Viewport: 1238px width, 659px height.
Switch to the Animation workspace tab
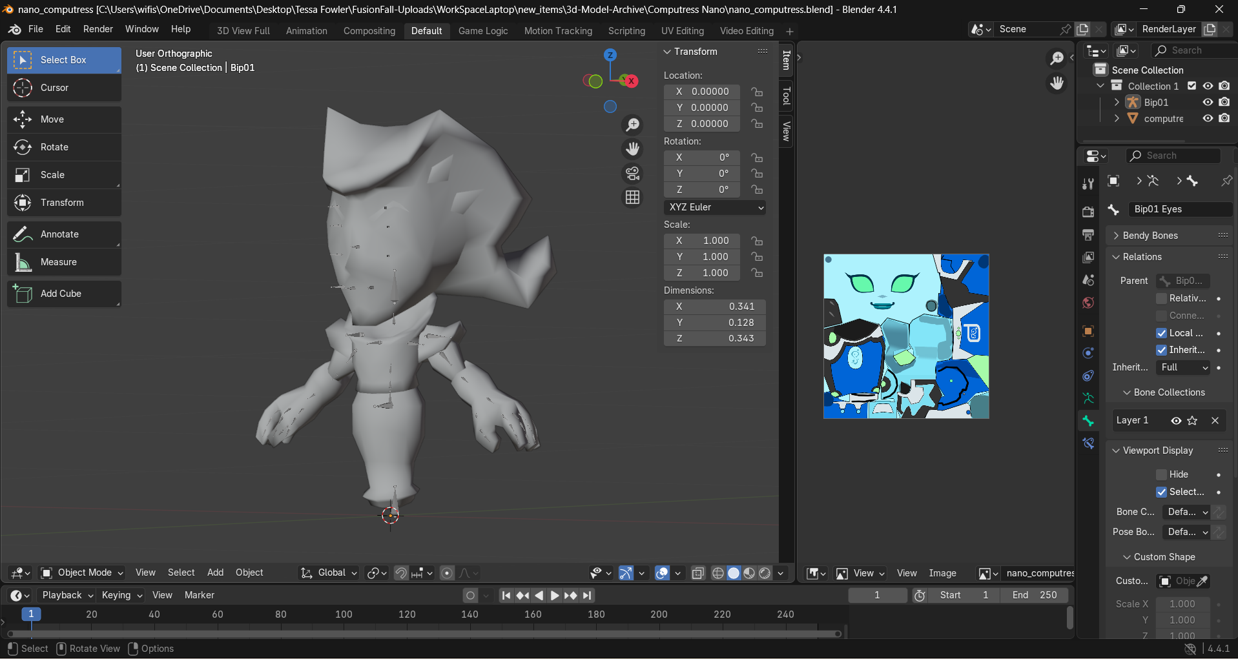(x=307, y=30)
